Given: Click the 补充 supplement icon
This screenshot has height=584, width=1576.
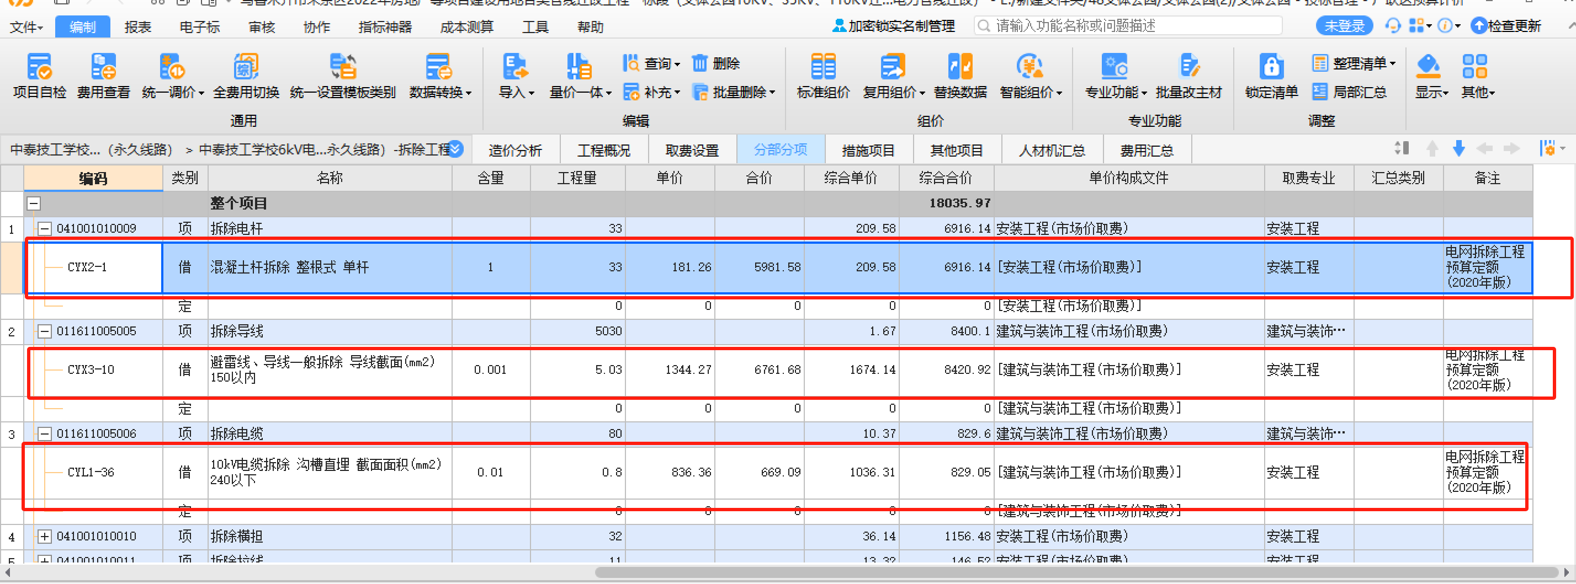Looking at the screenshot, I should click(631, 92).
